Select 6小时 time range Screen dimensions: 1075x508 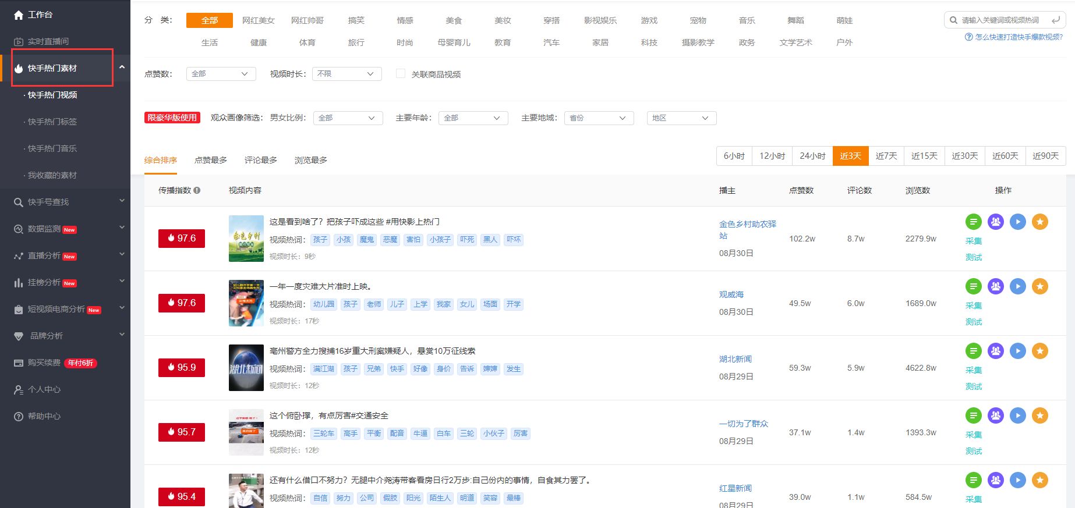coord(734,156)
